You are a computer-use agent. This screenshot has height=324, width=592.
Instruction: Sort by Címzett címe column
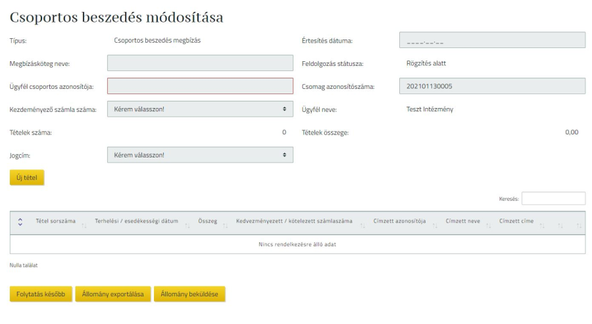click(x=516, y=220)
